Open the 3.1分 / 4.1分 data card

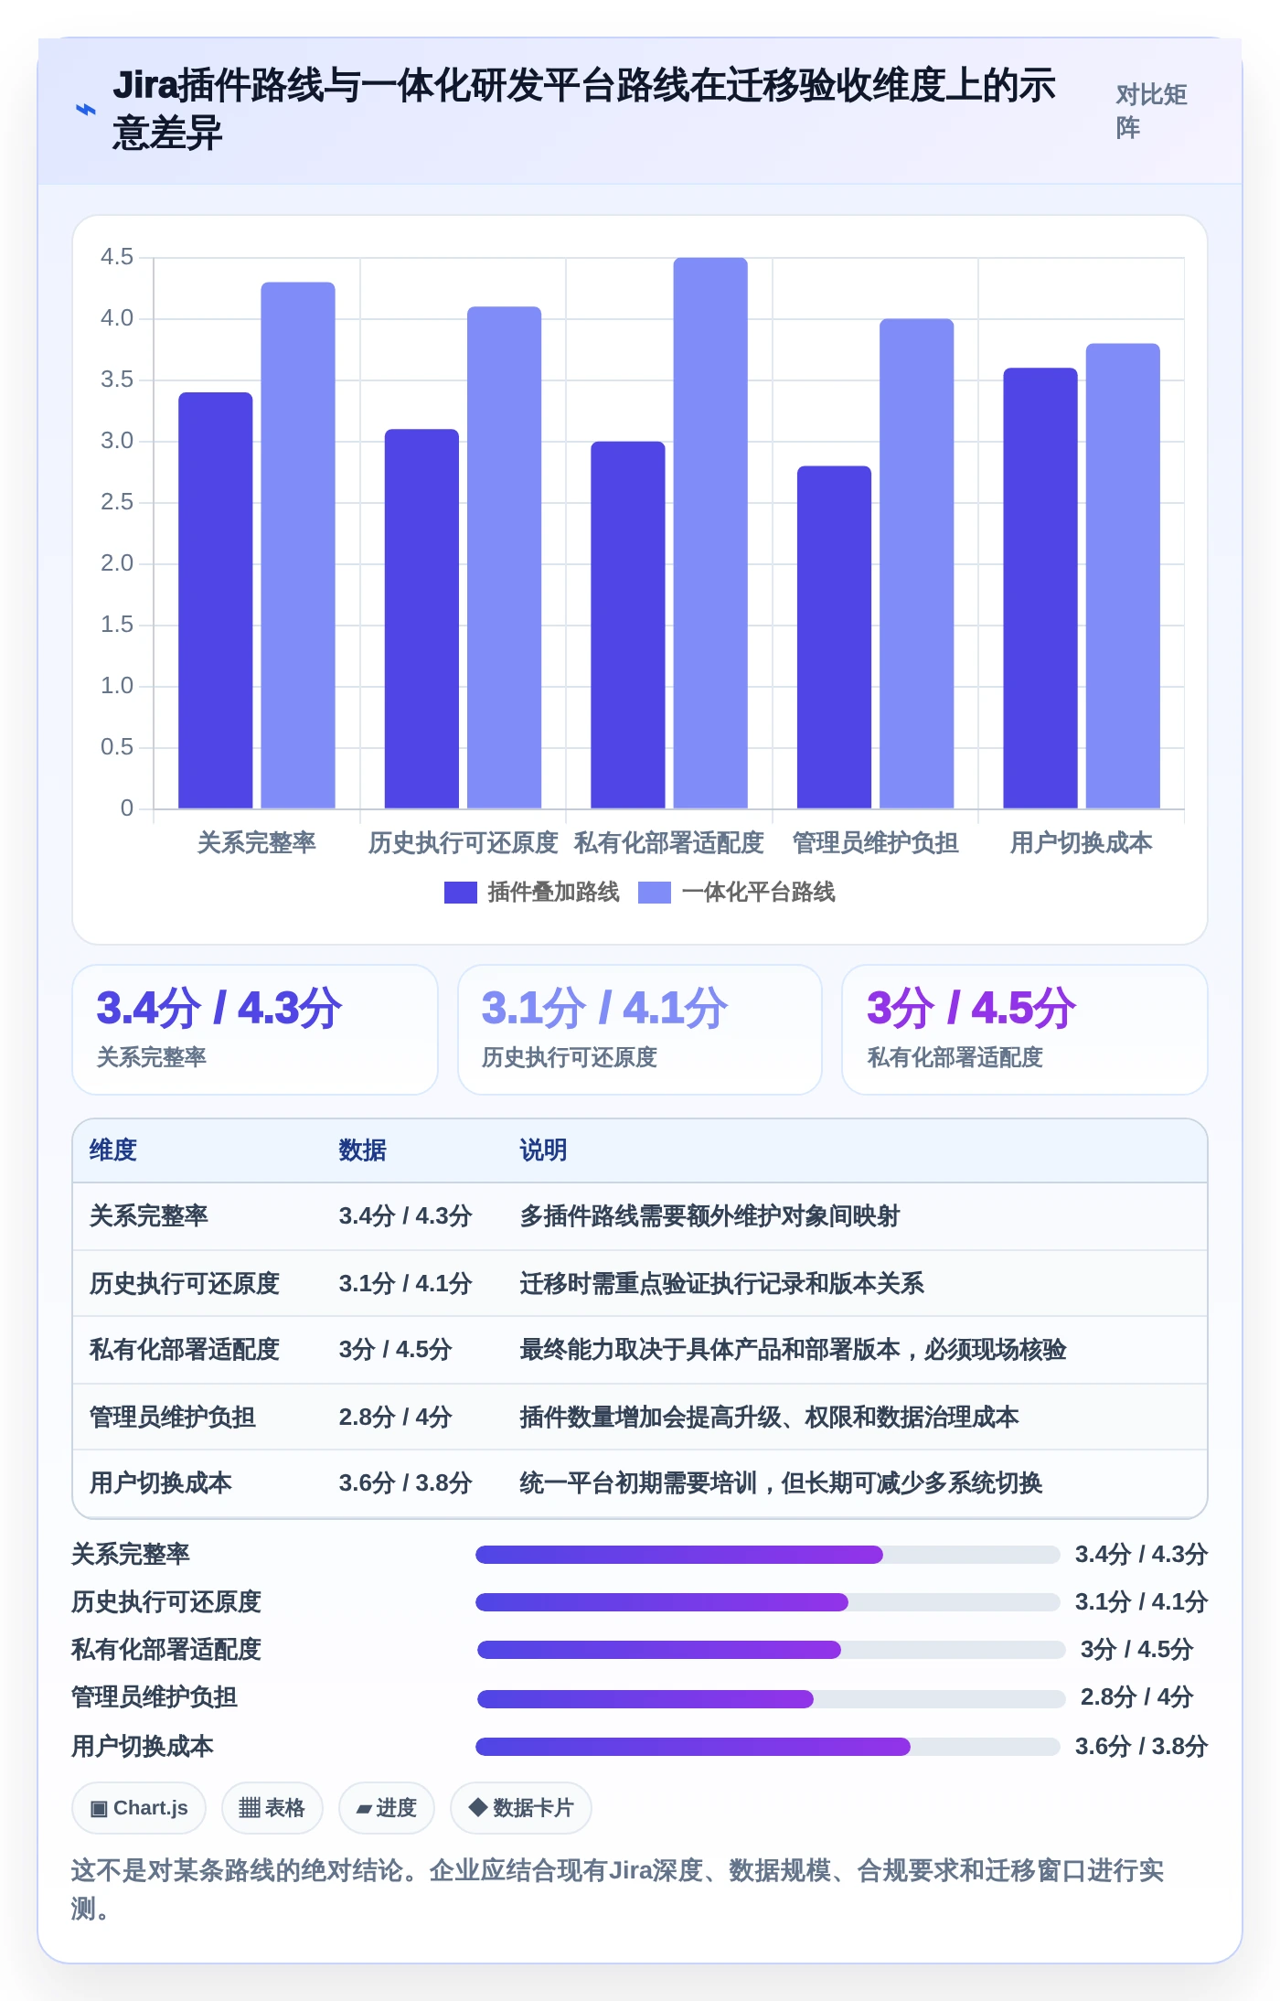click(x=640, y=1030)
